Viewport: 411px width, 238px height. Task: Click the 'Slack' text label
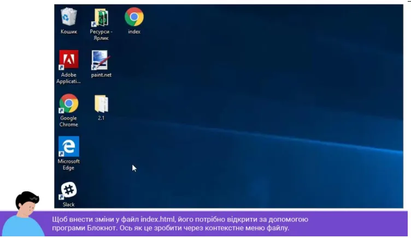click(x=68, y=205)
